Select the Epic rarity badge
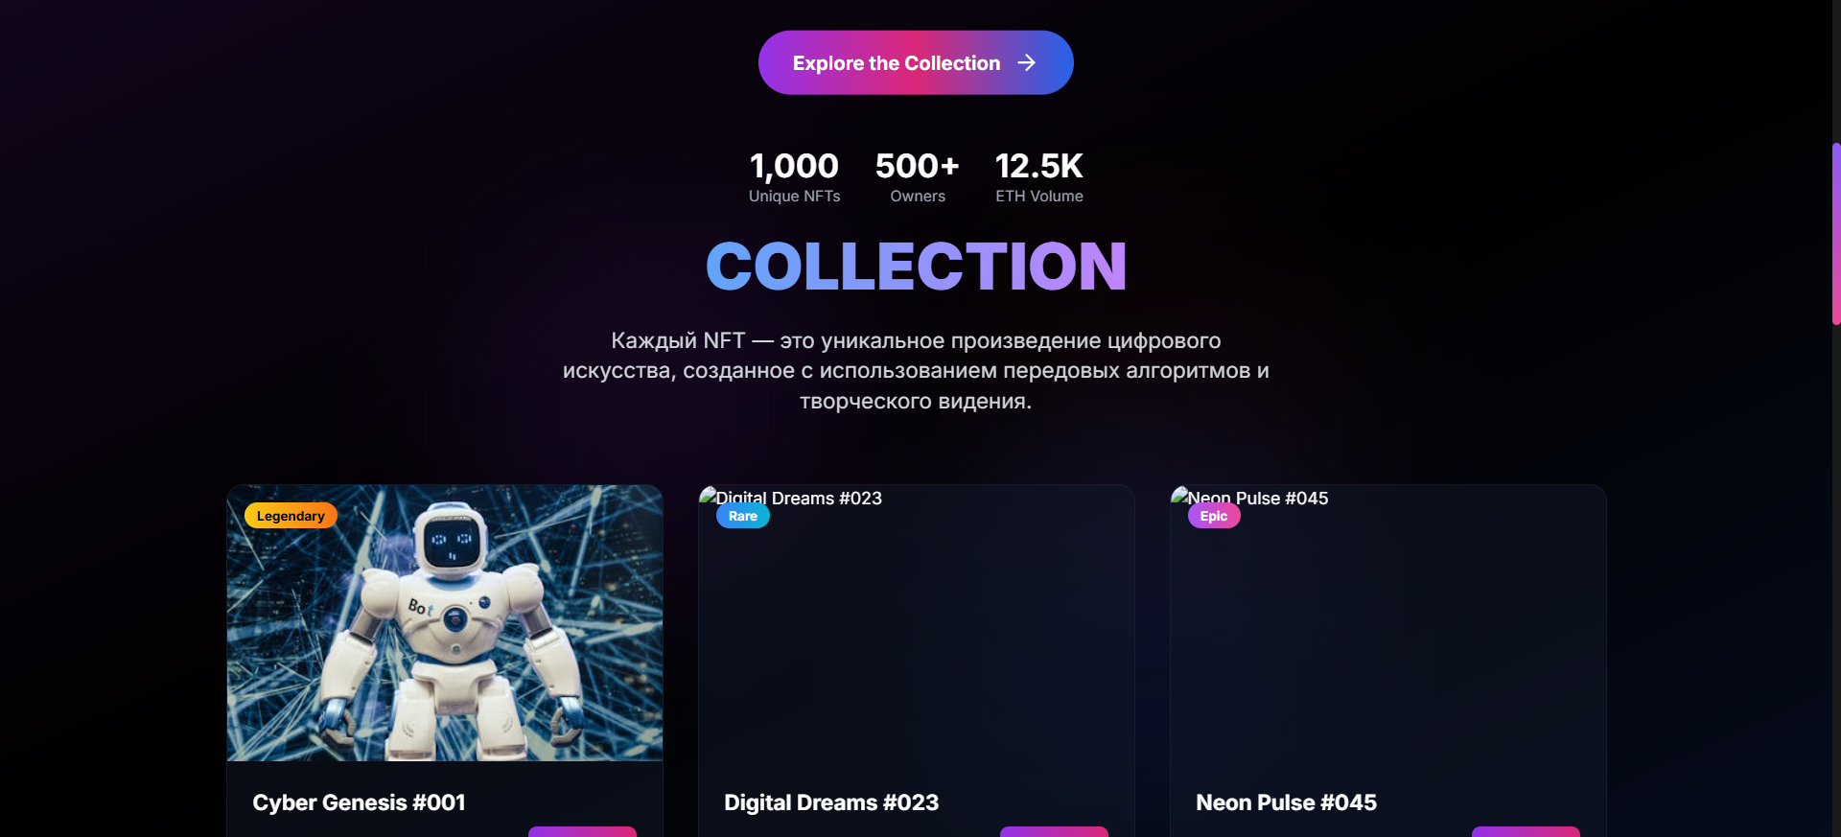The height and width of the screenshot is (837, 1841). tap(1214, 516)
